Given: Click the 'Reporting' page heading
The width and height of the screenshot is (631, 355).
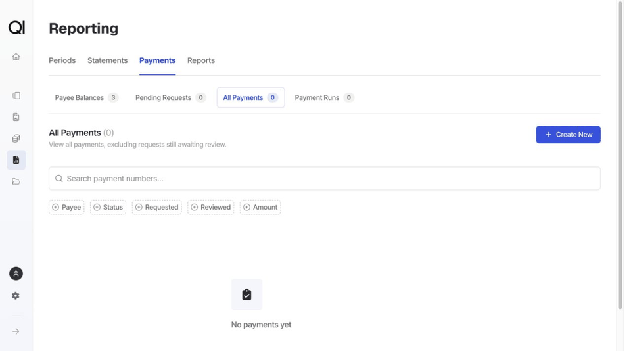Looking at the screenshot, I should 83,28.
